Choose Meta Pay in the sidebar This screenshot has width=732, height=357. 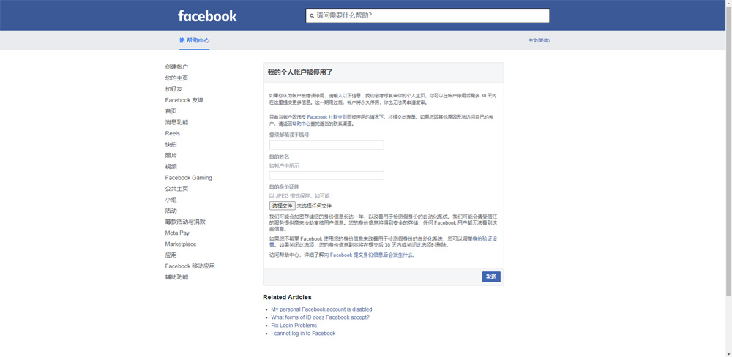click(x=177, y=233)
